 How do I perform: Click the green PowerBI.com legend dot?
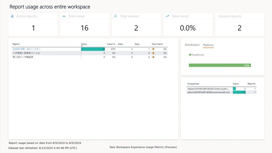tap(190, 55)
